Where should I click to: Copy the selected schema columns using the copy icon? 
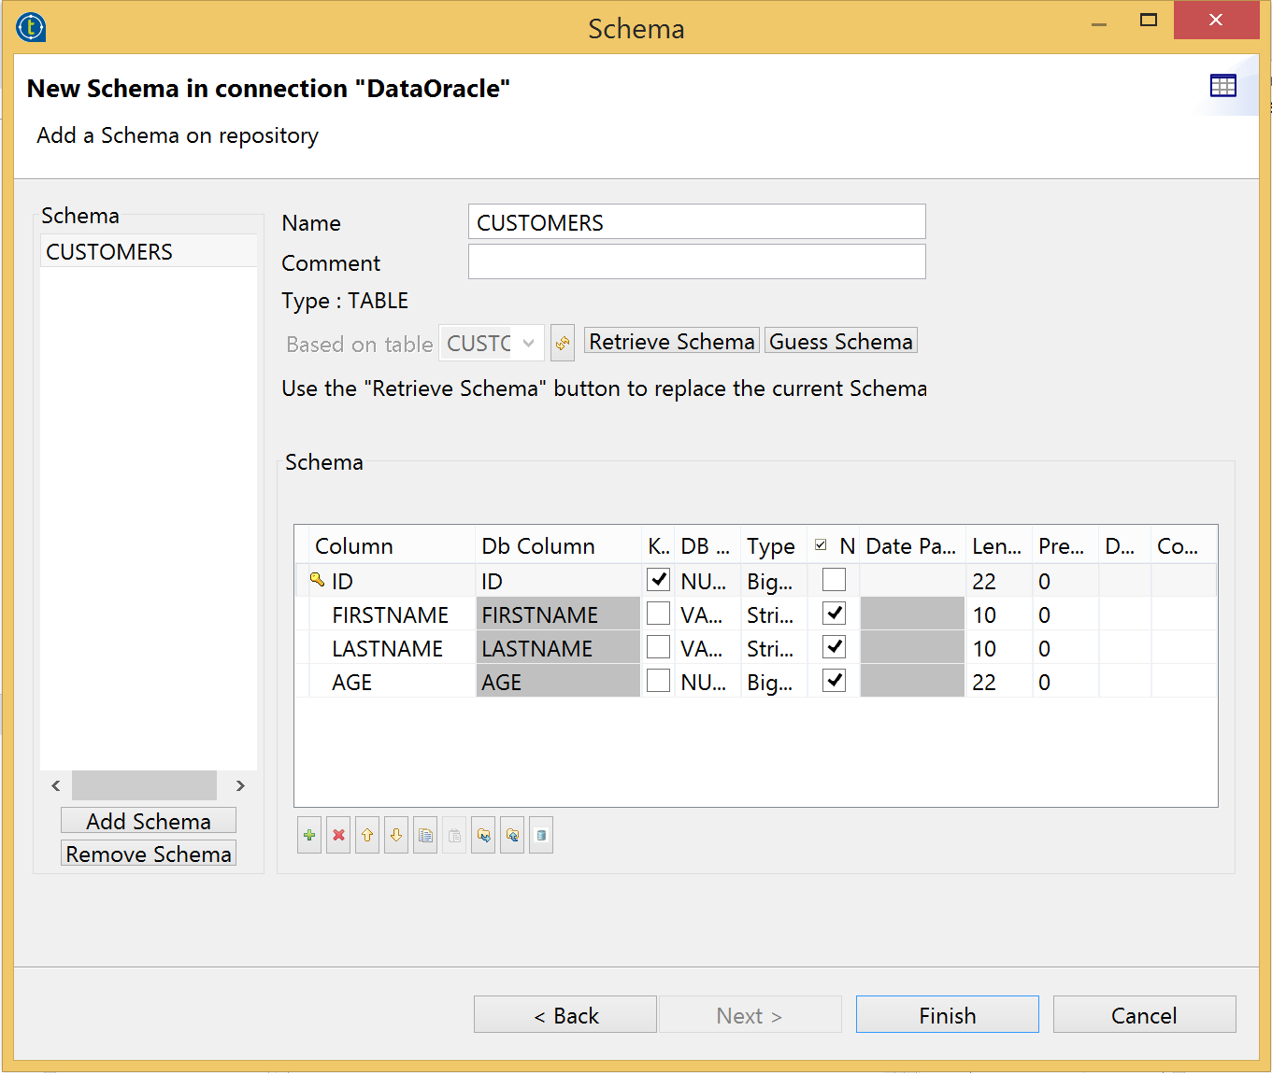pos(424,834)
